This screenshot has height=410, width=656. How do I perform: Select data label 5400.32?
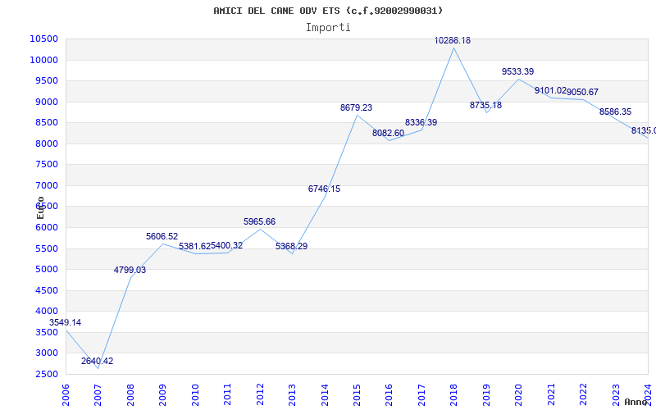(x=227, y=245)
